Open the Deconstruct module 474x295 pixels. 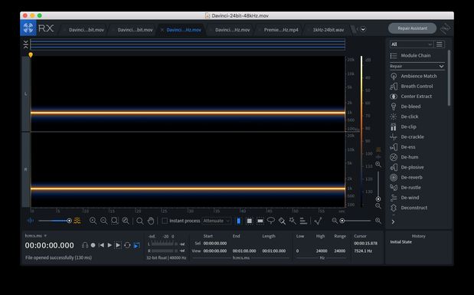coord(408,208)
